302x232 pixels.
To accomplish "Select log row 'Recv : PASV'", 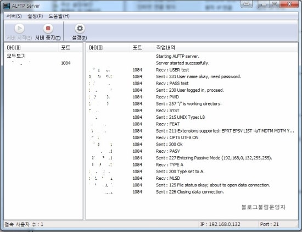I will point(192,151).
